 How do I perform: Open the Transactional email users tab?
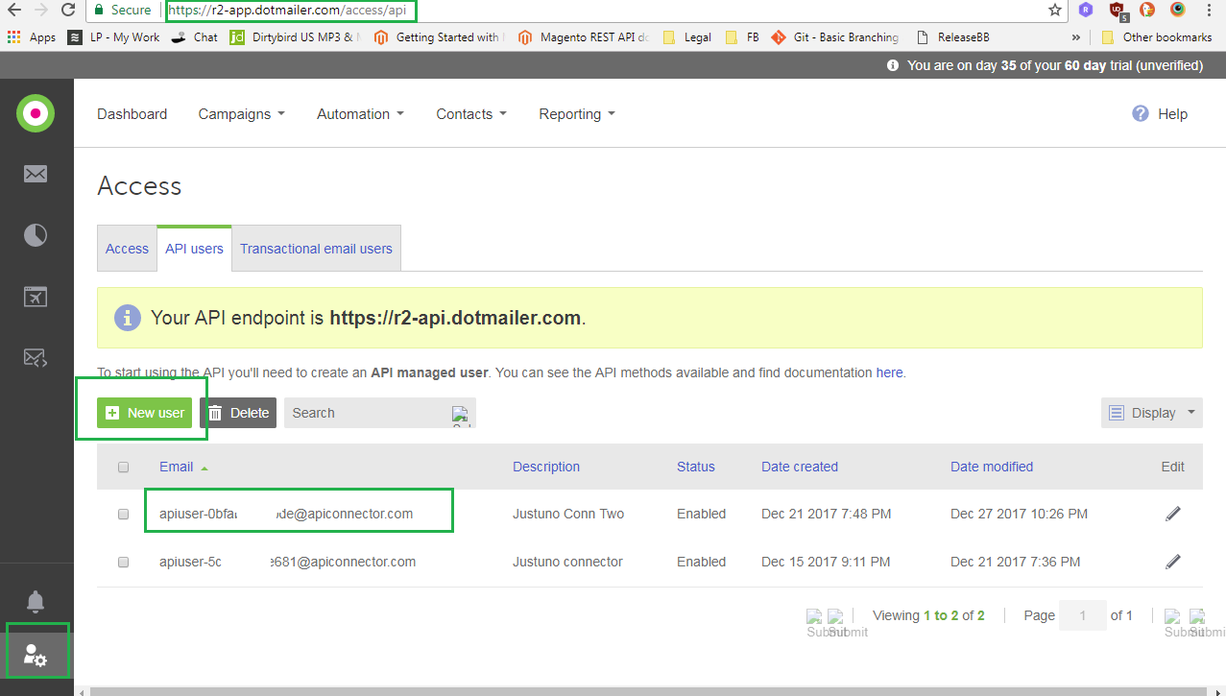click(x=316, y=248)
